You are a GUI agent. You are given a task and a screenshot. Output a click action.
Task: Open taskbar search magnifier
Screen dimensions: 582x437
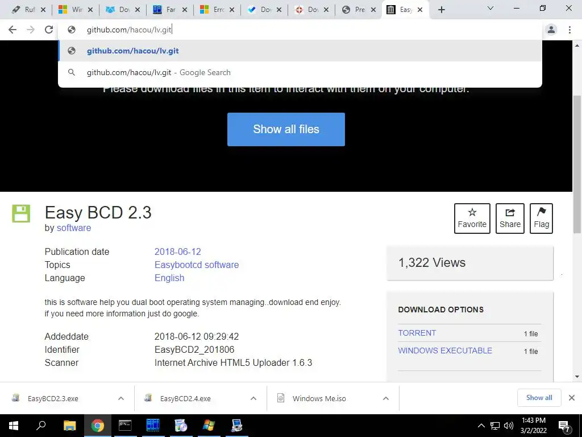[x=41, y=426]
